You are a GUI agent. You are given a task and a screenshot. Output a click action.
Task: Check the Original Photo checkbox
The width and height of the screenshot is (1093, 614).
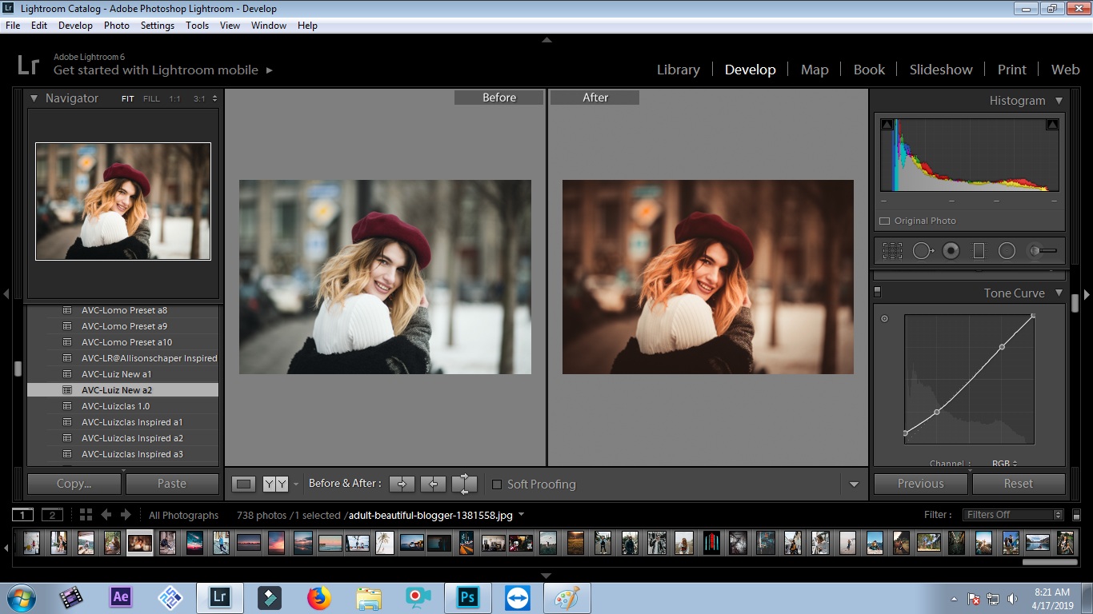click(x=885, y=221)
